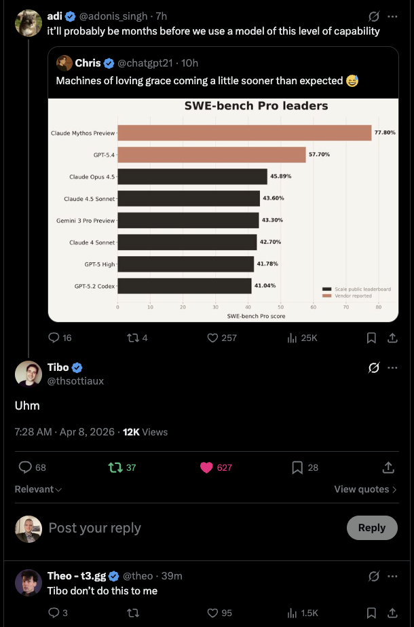The width and height of the screenshot is (414, 627).
Task: Open View quotes link
Action: [x=366, y=489]
